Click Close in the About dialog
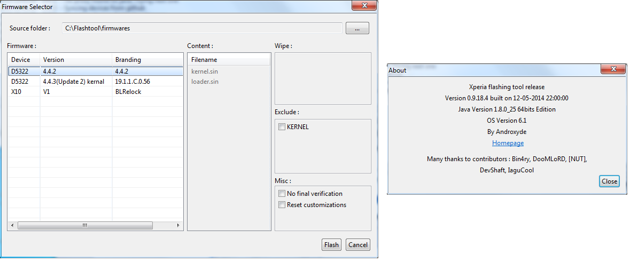630x262 pixels. 609,181
